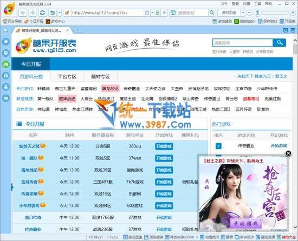Click the magnifier icon left of tab strip
This screenshot has height=241, width=298.
coord(6,30)
